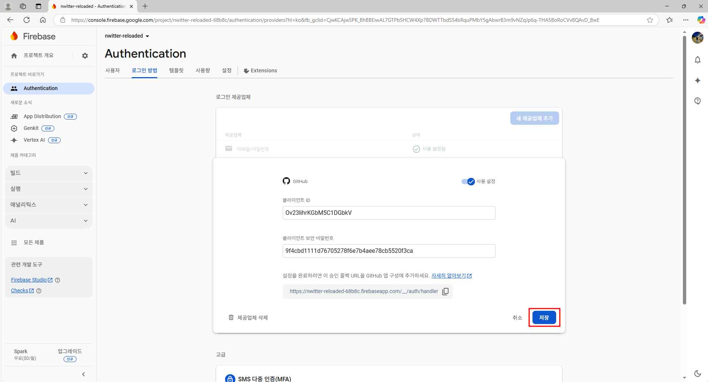The image size is (708, 382).
Task: Click 취소 to cancel
Action: point(517,318)
